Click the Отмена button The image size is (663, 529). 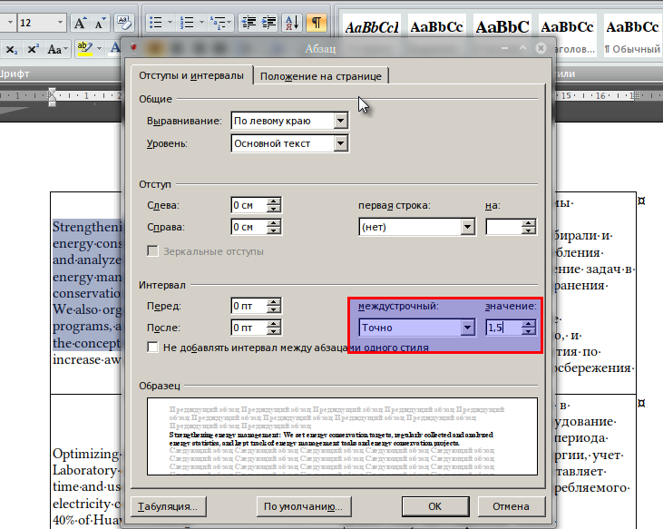512,506
